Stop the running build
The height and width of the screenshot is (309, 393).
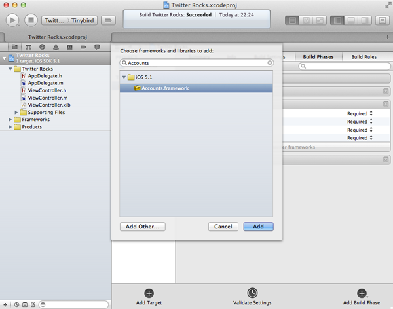pos(31,20)
